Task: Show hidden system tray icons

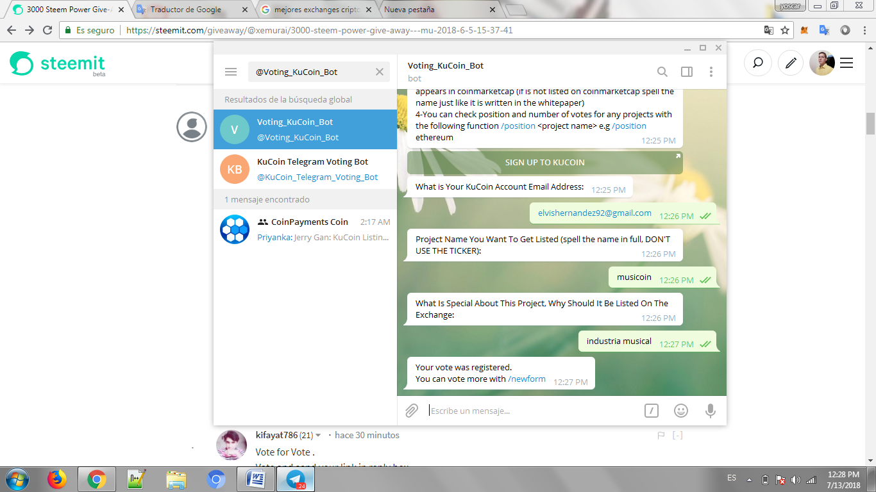Action: 749,479
